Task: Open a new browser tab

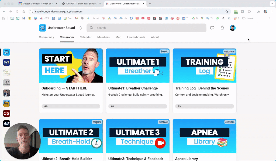Action: (x=150, y=4)
